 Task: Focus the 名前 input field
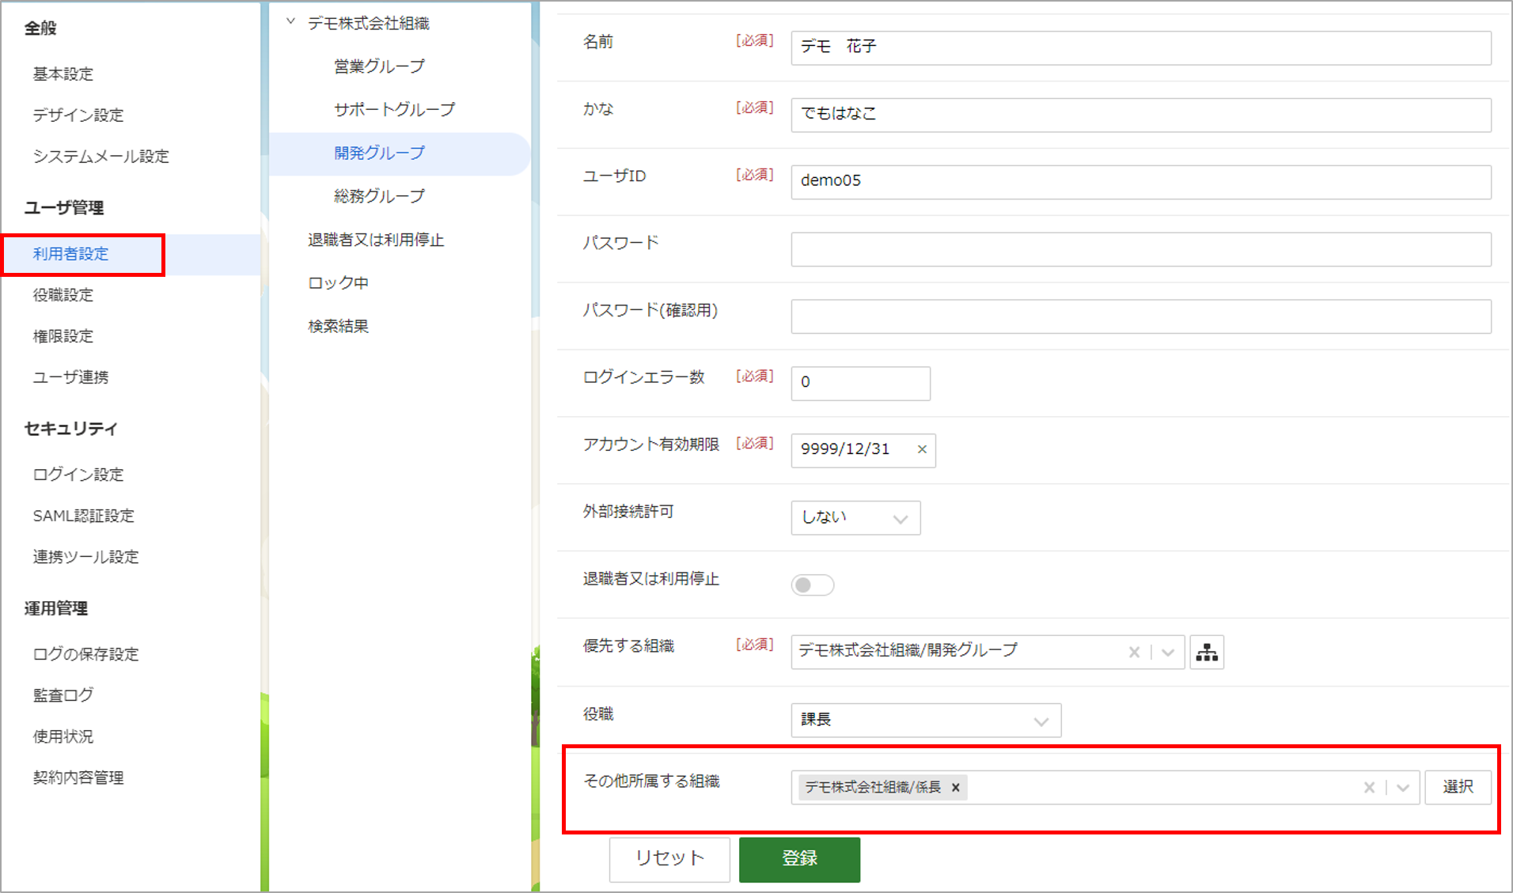[x=1141, y=47]
